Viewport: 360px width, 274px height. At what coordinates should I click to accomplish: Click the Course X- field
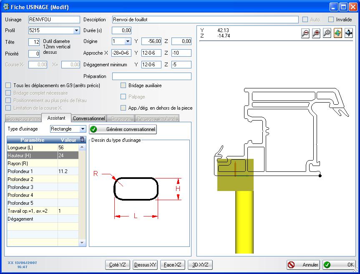(38, 65)
